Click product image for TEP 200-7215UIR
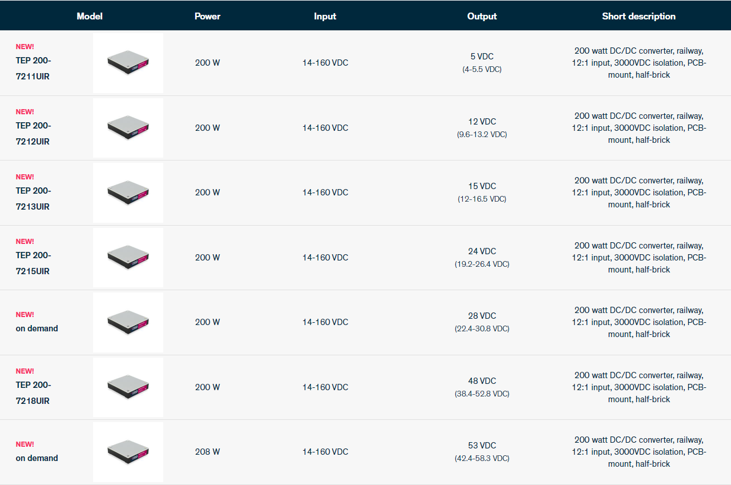The height and width of the screenshot is (485, 731). 128,258
